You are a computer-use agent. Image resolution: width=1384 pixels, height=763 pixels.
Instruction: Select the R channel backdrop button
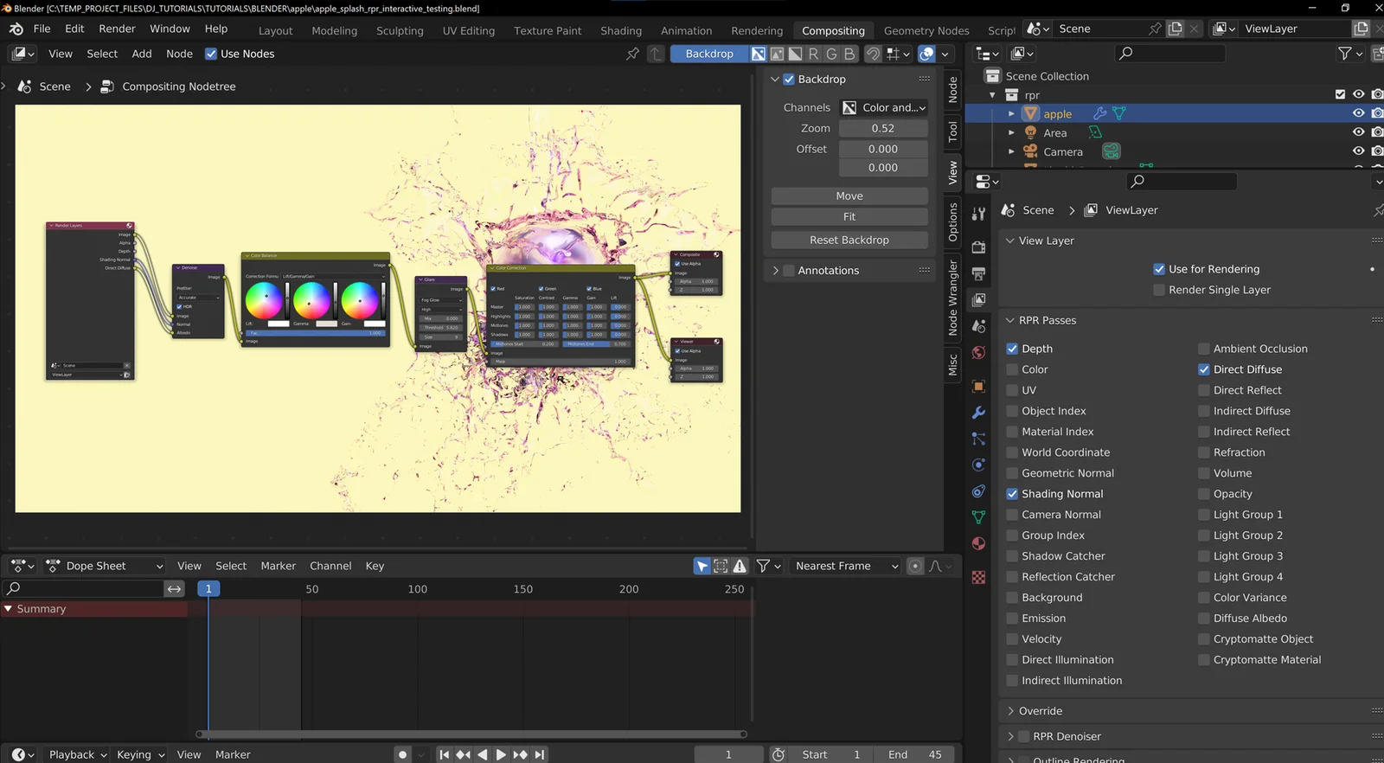pos(813,54)
